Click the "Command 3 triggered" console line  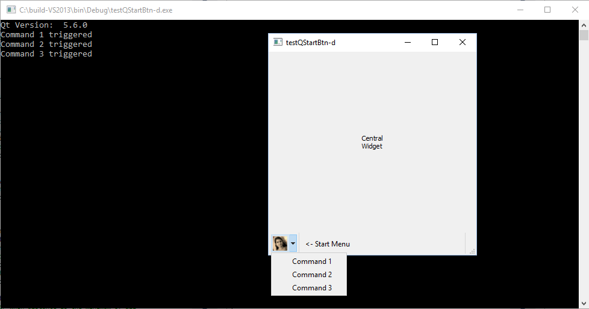coord(46,54)
